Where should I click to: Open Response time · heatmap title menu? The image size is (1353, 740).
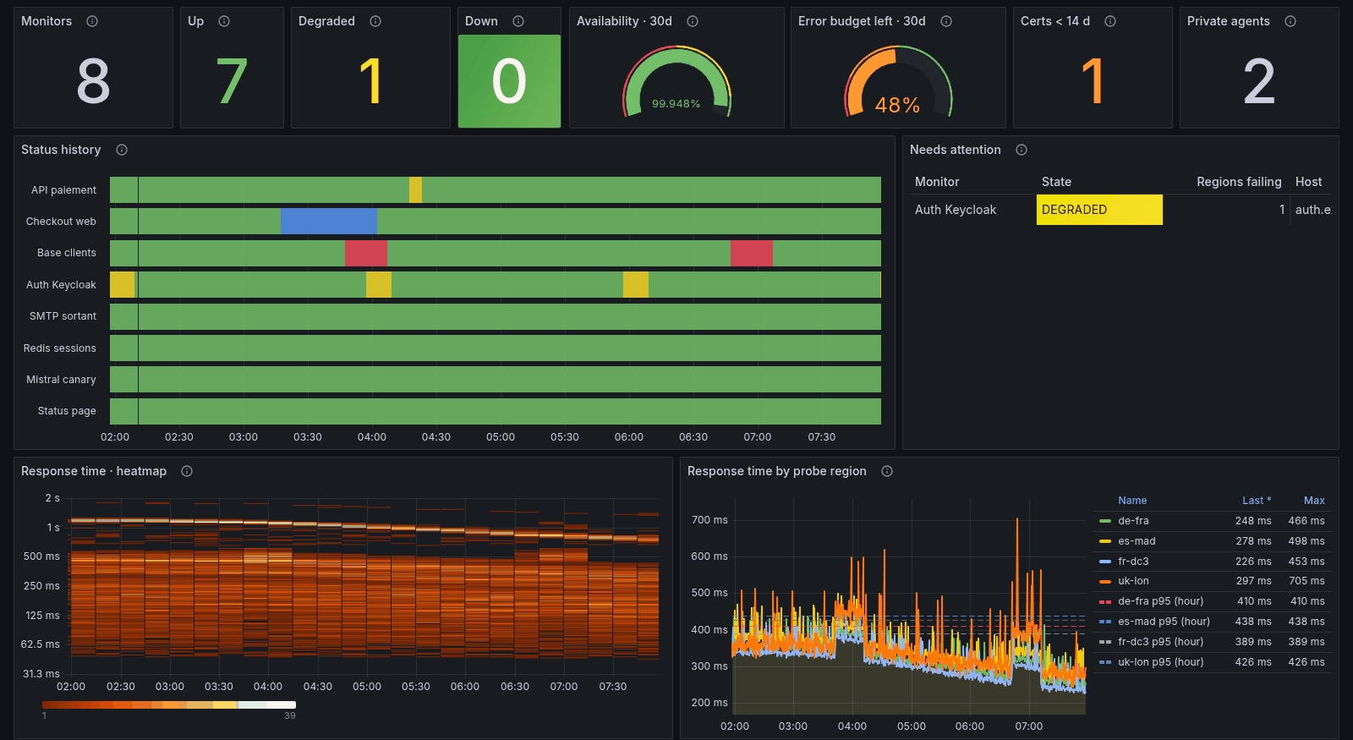pyautogui.click(x=94, y=471)
